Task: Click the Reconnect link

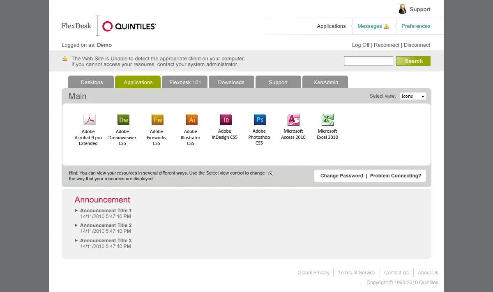Action: 387,45
